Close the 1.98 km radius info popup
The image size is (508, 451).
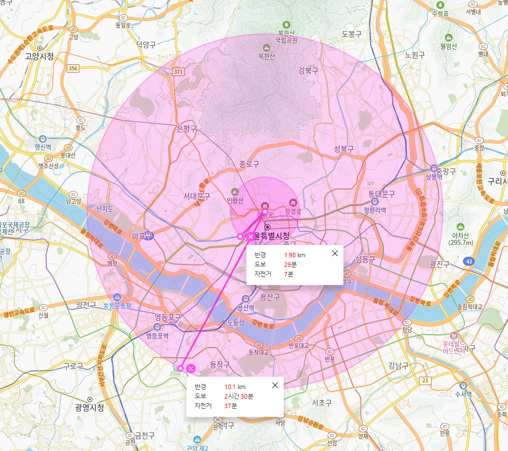click(x=335, y=253)
